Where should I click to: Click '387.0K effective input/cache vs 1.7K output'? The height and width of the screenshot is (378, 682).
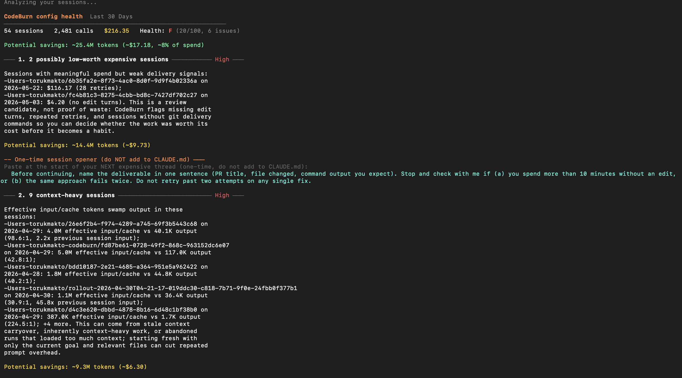(124, 317)
